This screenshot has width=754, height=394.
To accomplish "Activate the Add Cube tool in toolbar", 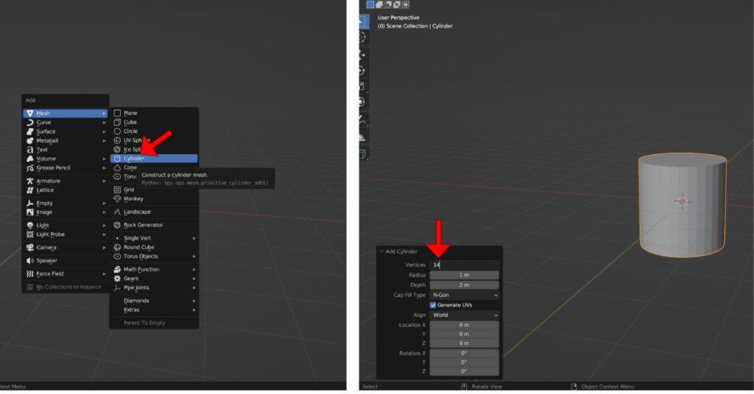I will pos(362,154).
